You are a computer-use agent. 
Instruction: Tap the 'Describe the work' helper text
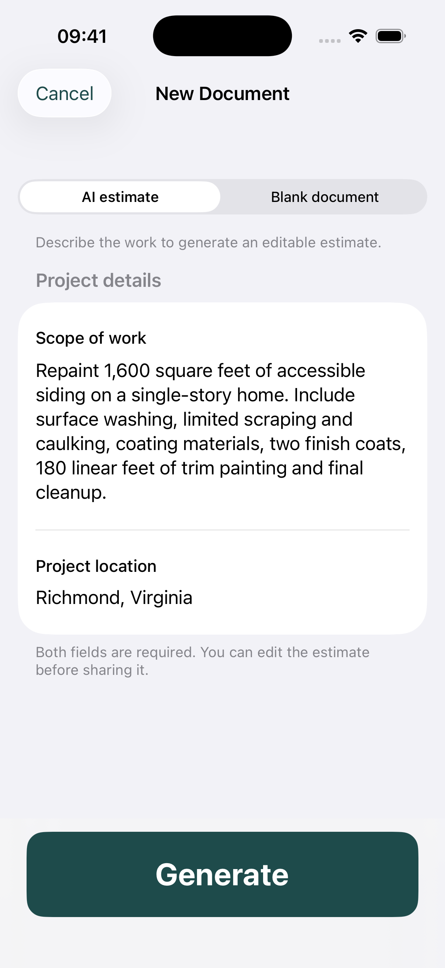coord(208,243)
